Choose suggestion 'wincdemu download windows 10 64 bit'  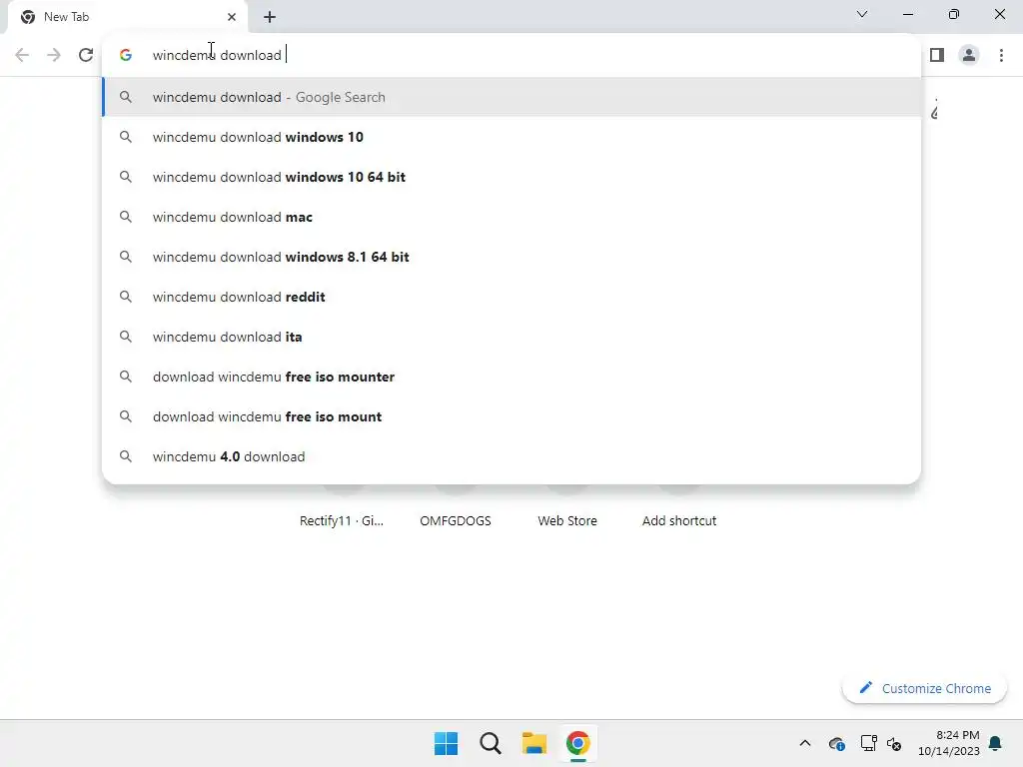point(511,177)
